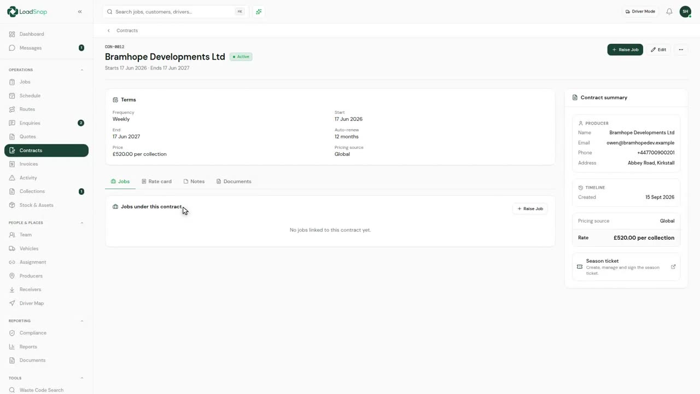The height and width of the screenshot is (394, 700).
Task: Open Messages in the sidebar
Action: (46, 48)
